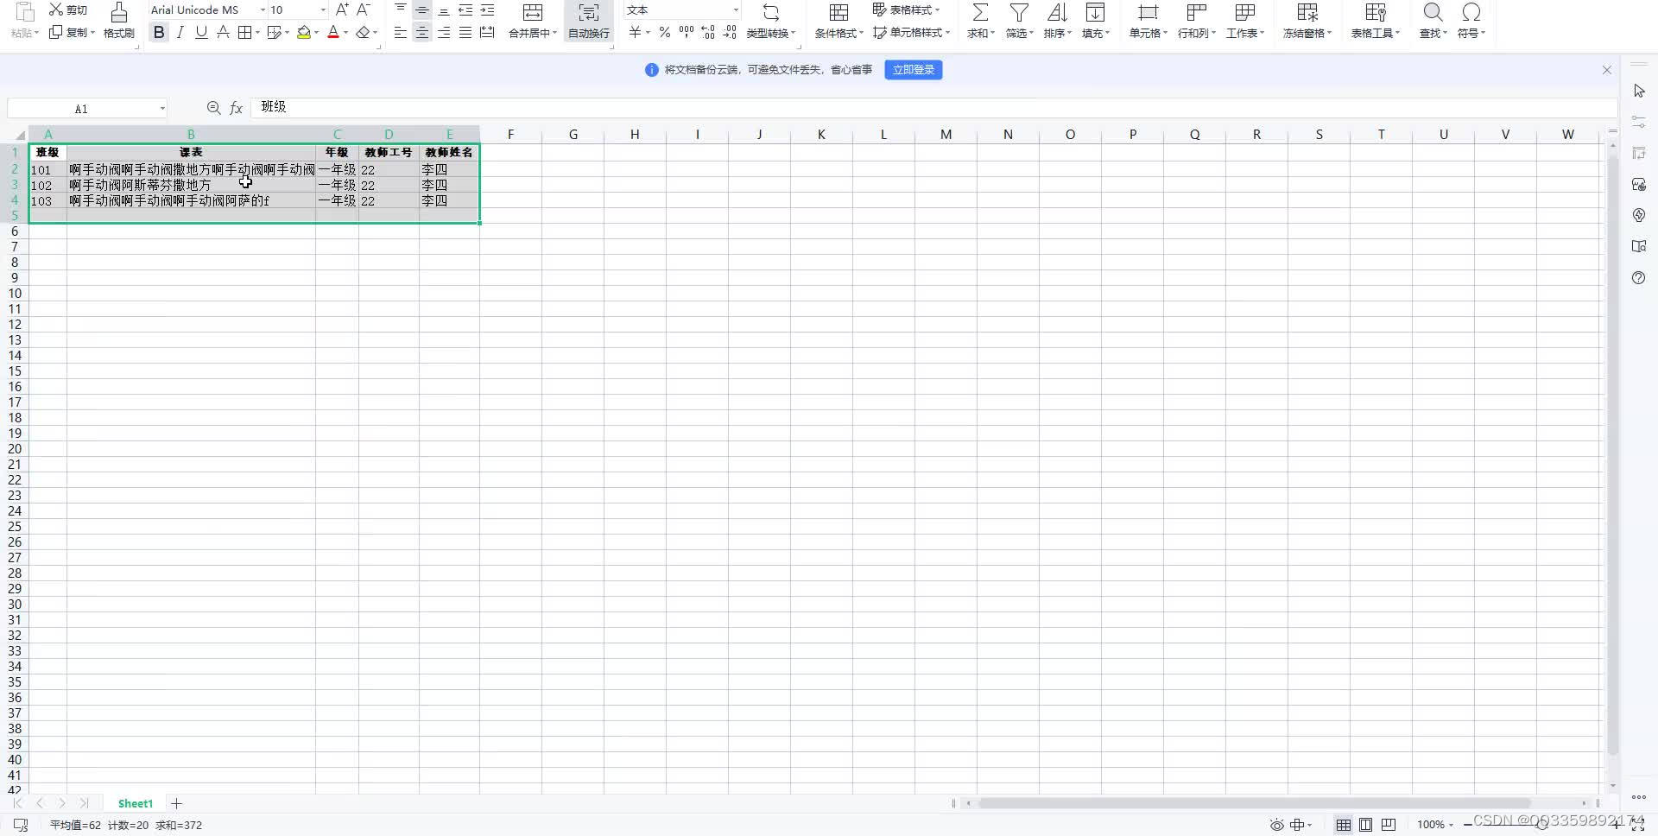Click the 填充 fill icon
Screen dimensions: 1658x836
1095,12
